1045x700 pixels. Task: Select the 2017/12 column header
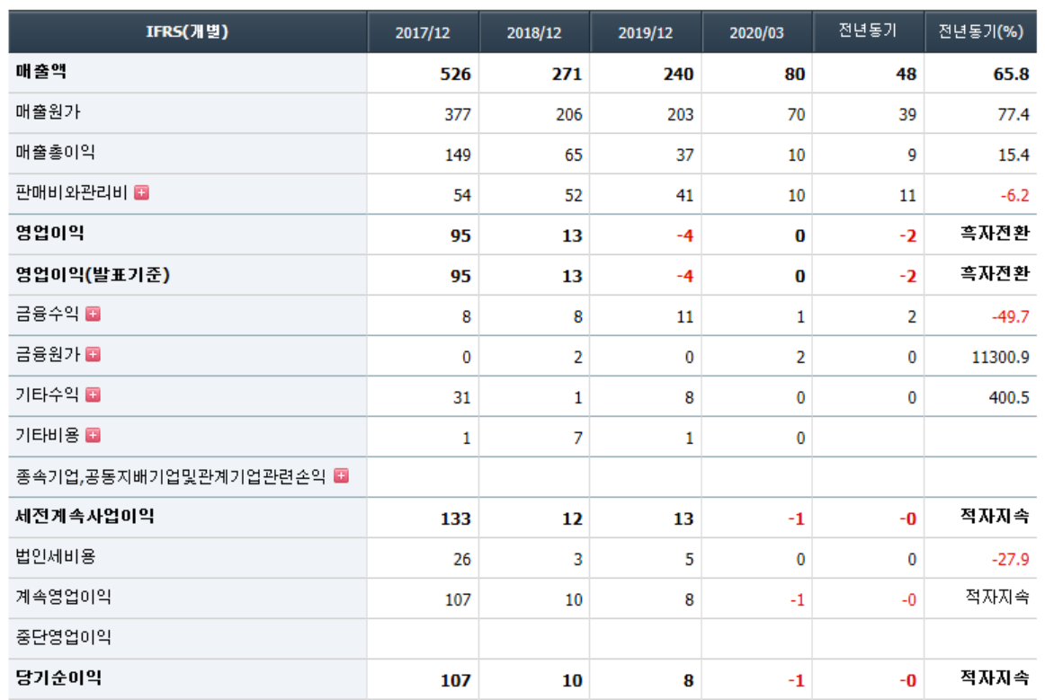(423, 31)
